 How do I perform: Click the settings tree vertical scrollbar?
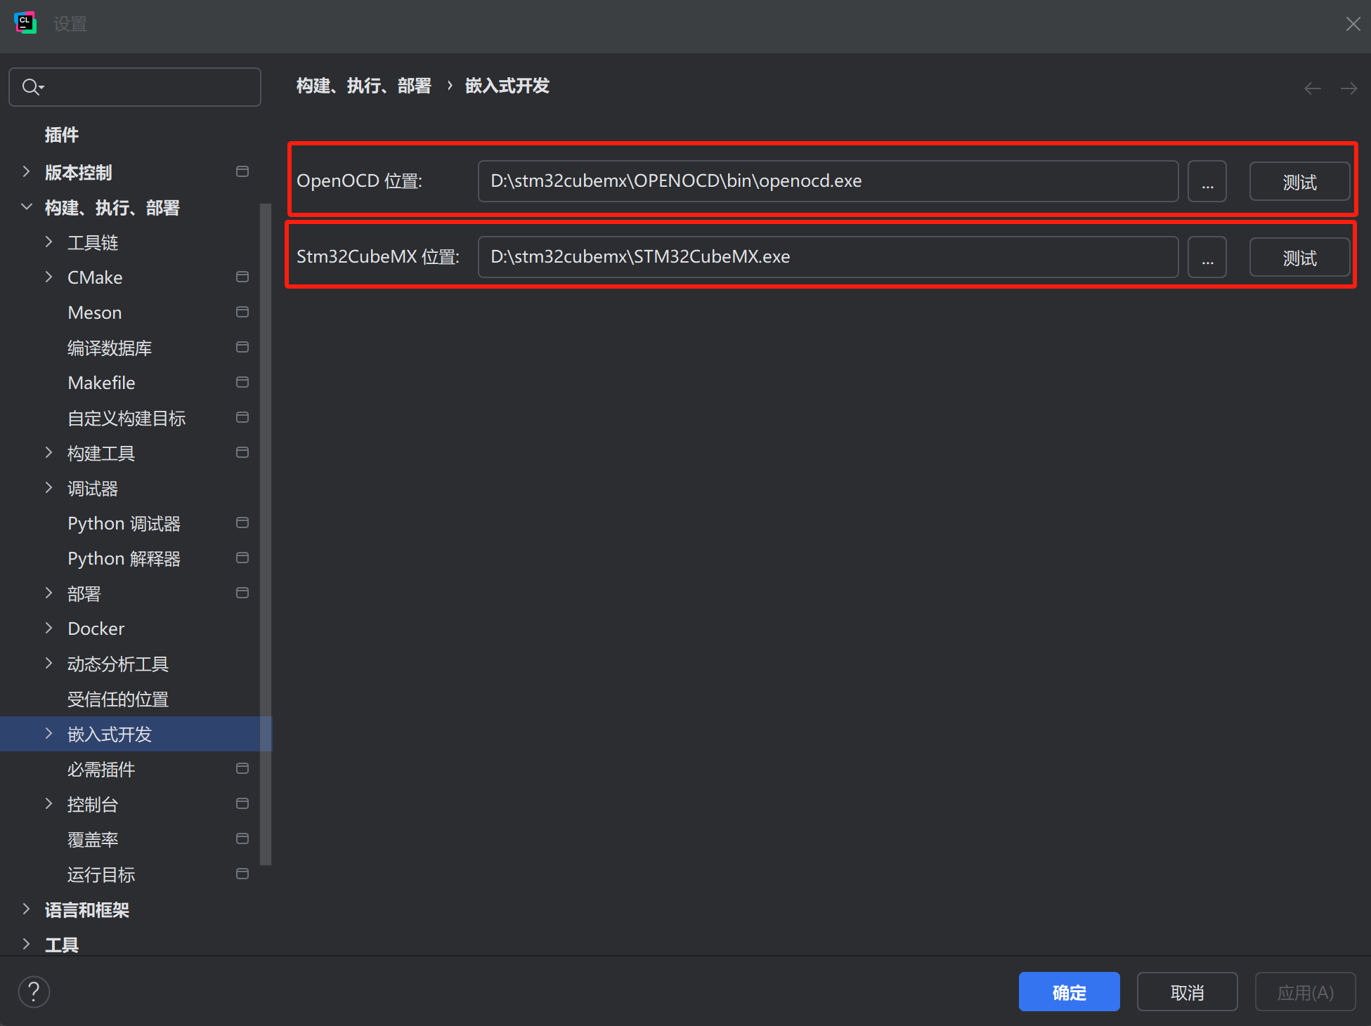pos(265,534)
